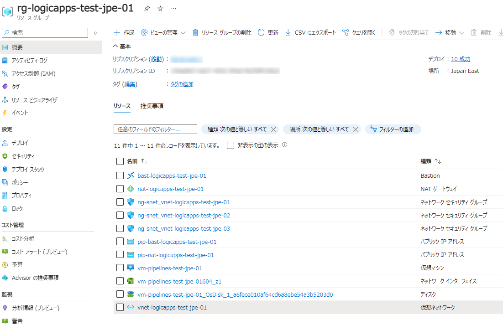Focus the 任意のフィールドのフィルター input
This screenshot has width=503, height=325.
(x=155, y=129)
